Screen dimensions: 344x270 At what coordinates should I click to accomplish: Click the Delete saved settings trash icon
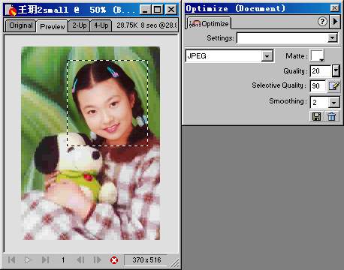[332, 116]
